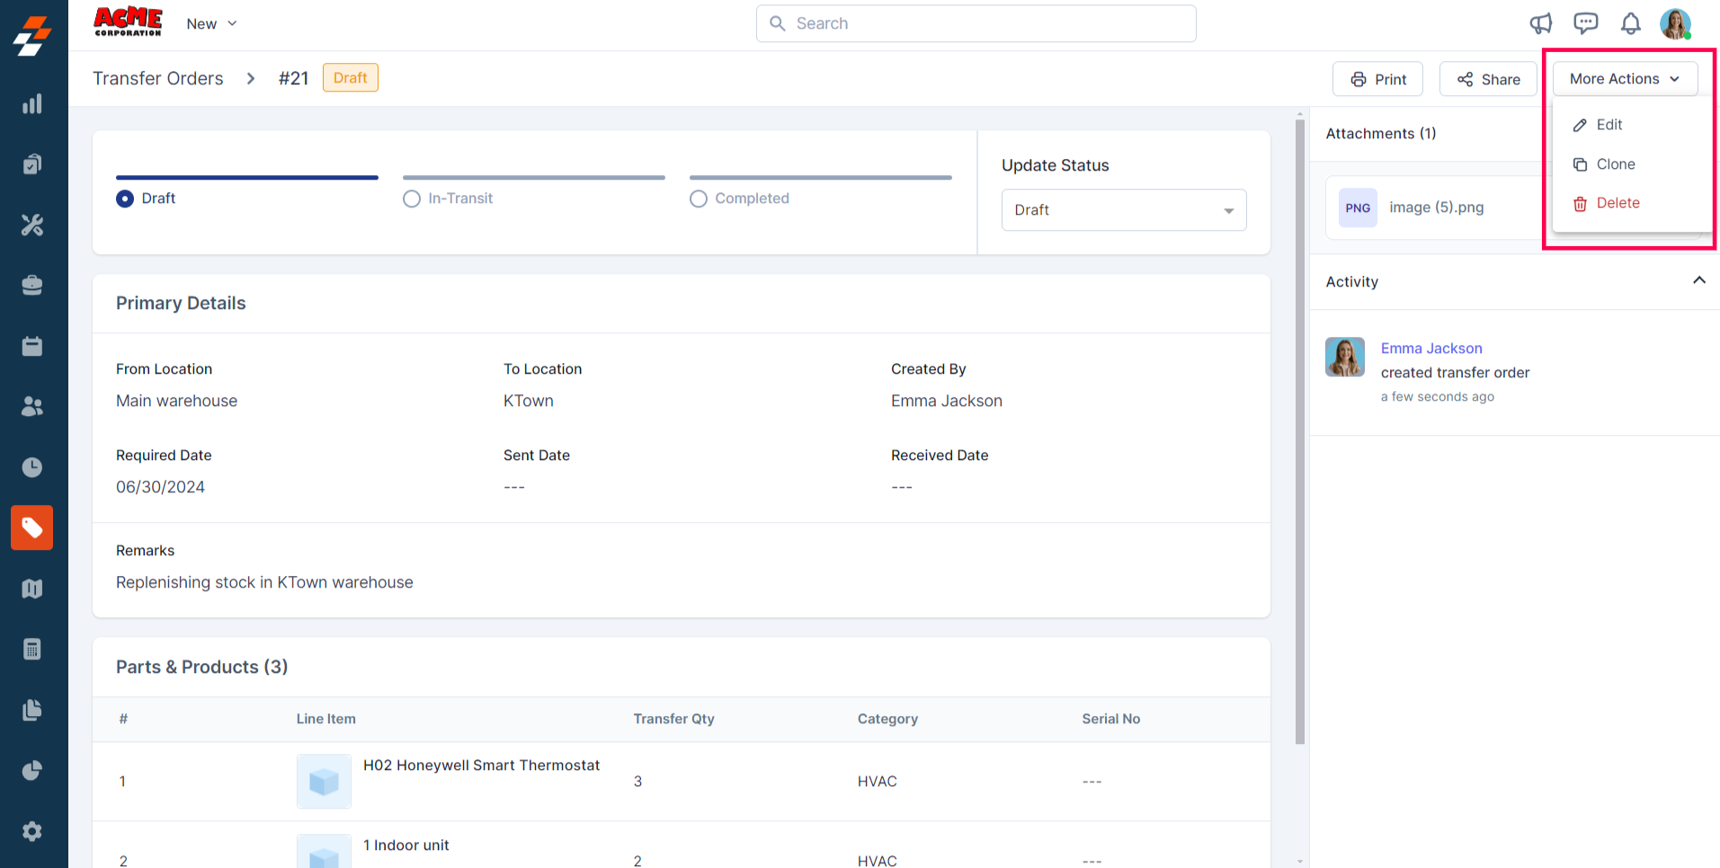Viewport: 1720px width, 868px height.
Task: Choose Delete from More Actions menu
Action: [x=1617, y=203]
